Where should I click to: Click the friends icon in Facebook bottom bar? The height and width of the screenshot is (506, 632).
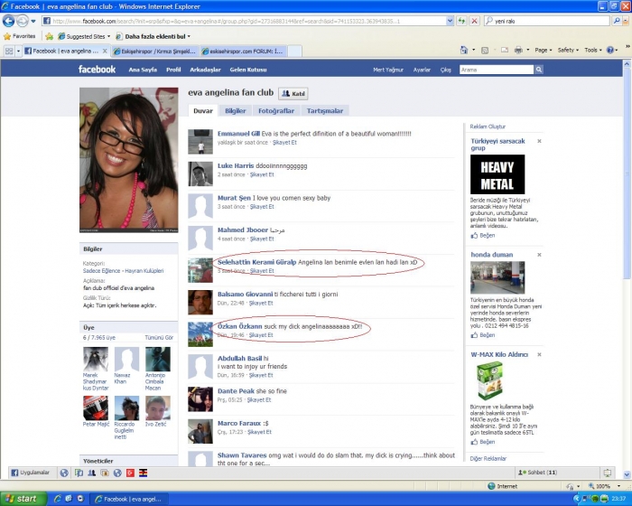92,473
